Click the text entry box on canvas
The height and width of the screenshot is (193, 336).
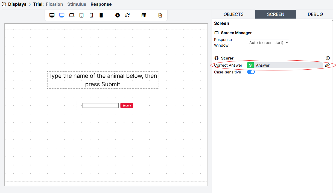tap(101, 106)
